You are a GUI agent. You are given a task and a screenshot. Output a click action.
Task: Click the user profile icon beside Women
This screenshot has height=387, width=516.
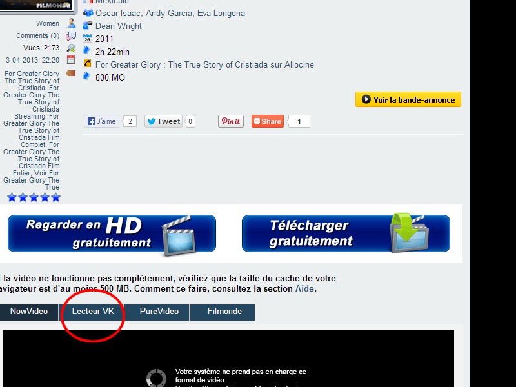(71, 23)
